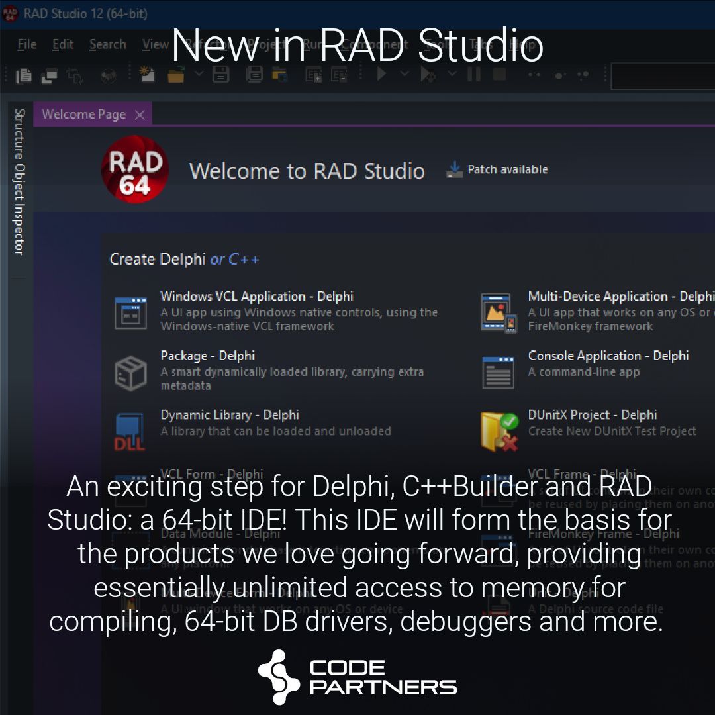Switch to the Welcome Page tab

point(83,114)
